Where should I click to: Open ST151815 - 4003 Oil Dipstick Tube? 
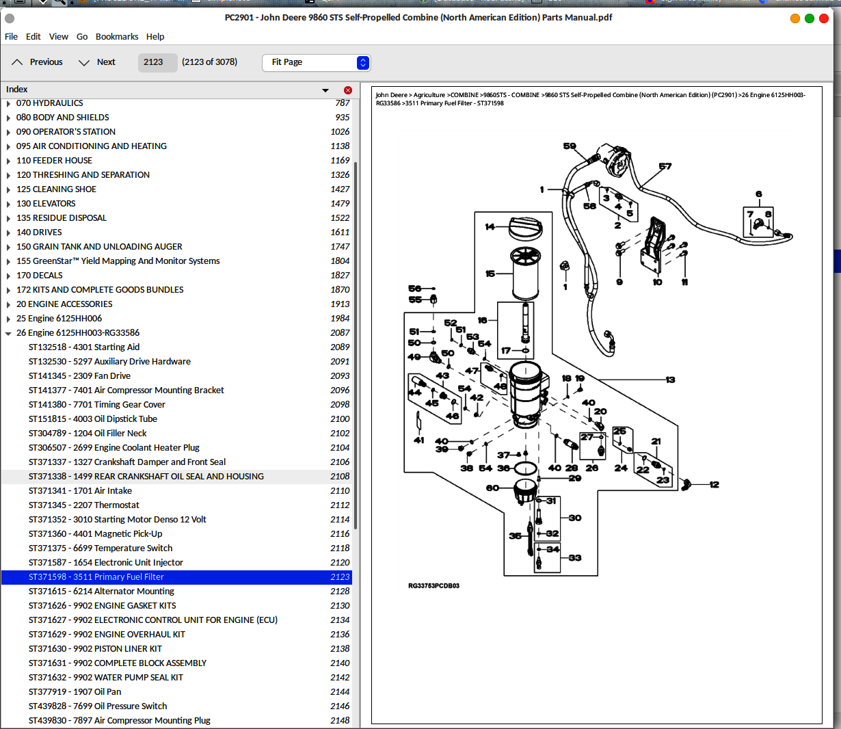pos(176,419)
